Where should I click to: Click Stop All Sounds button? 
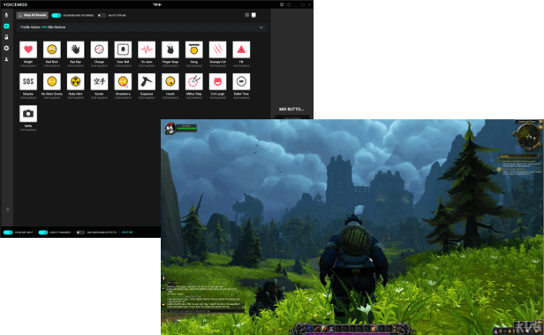coord(33,15)
